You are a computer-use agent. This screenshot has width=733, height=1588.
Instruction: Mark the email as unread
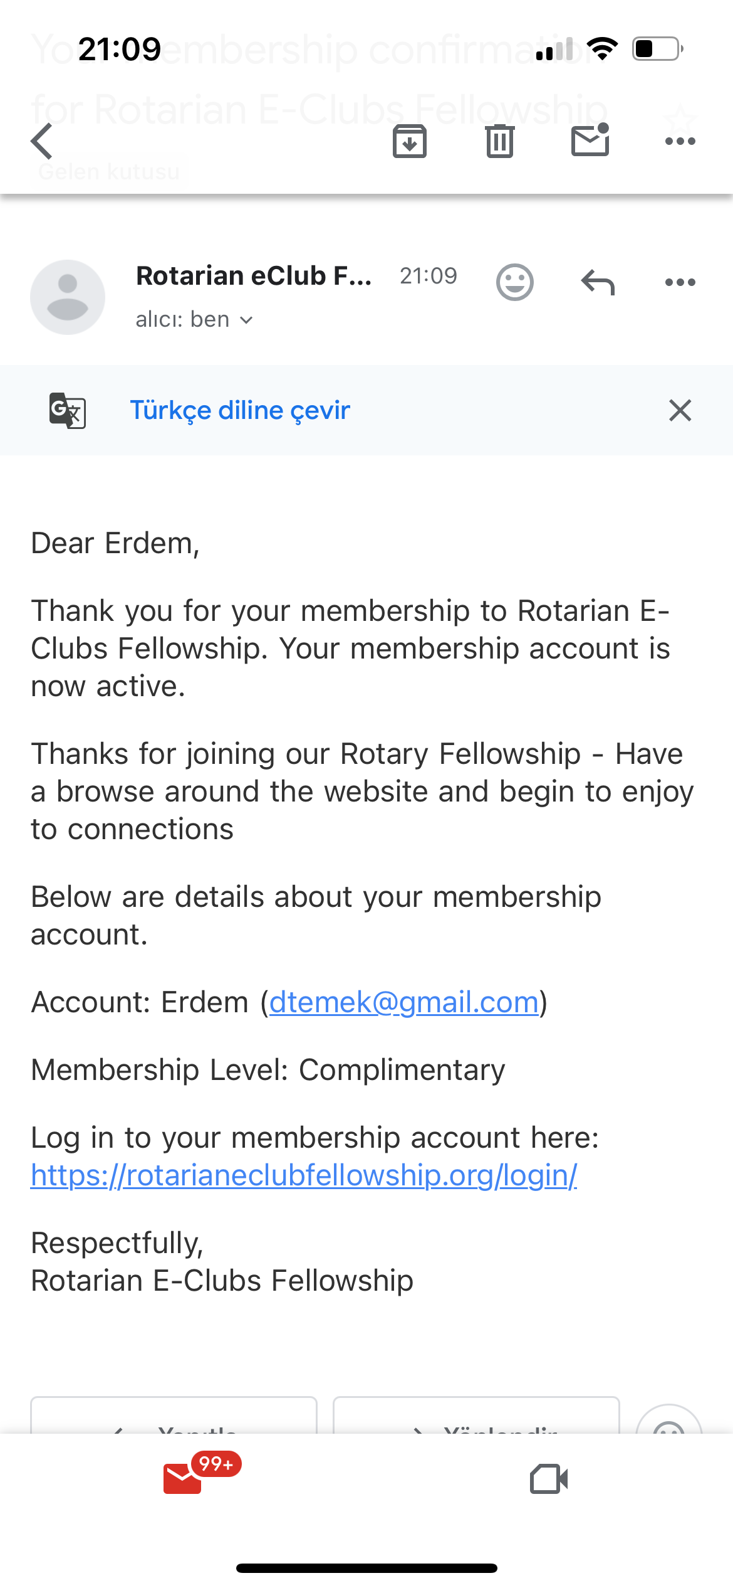(x=590, y=140)
